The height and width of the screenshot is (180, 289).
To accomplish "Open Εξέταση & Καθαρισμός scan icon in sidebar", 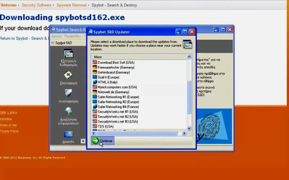I will (x=68, y=53).
